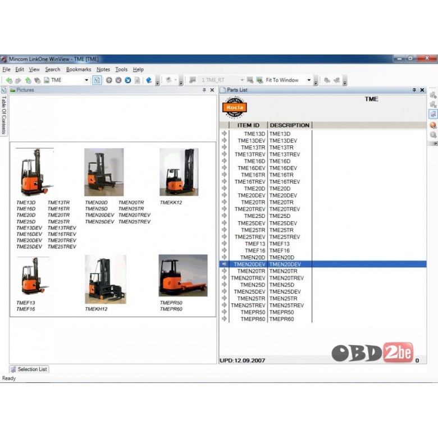The width and height of the screenshot is (438, 438).
Task: Click the orange globe search sidebar icon
Action: 433,125
